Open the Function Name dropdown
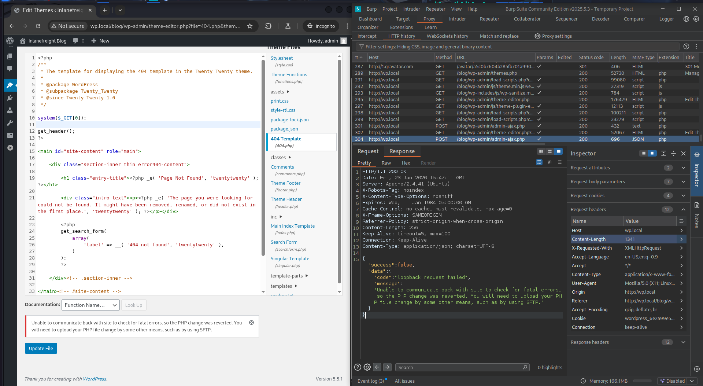The image size is (703, 386). point(90,305)
